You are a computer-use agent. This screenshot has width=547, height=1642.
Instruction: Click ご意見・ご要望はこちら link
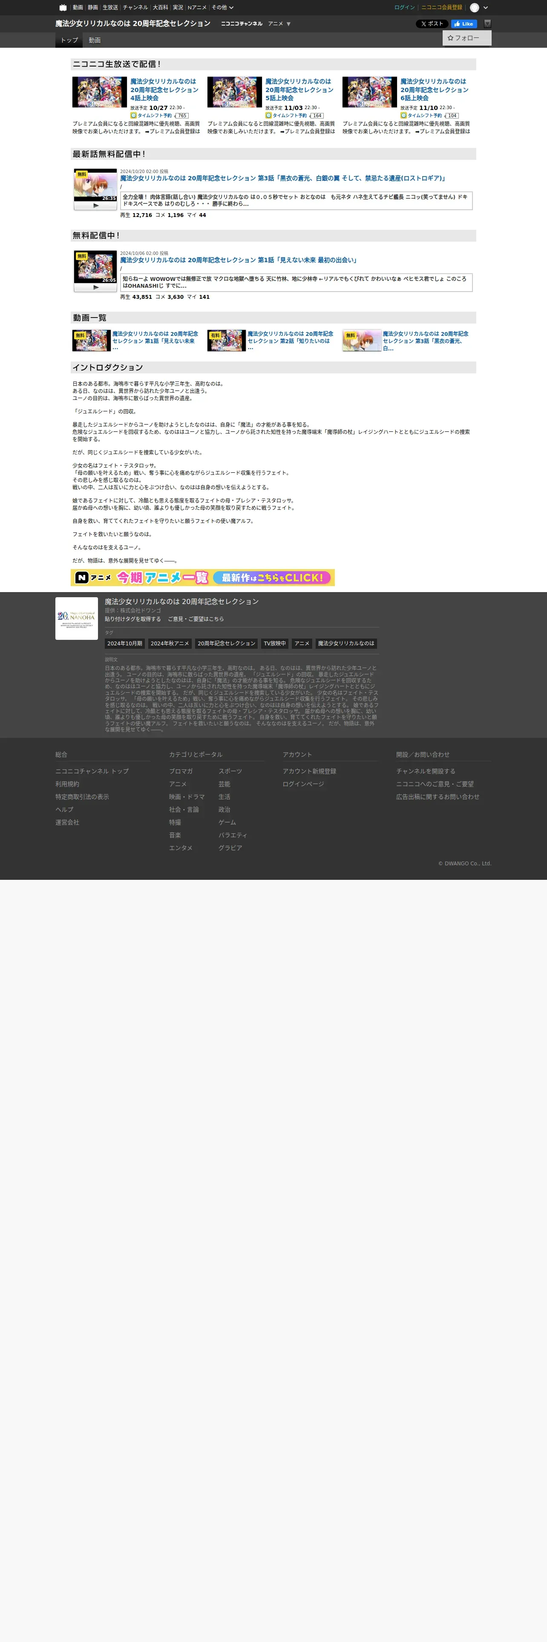pyautogui.click(x=196, y=619)
